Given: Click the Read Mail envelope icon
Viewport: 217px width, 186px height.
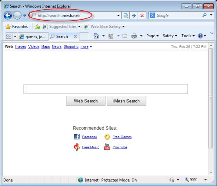Looking at the screenshot, I should (125, 36).
